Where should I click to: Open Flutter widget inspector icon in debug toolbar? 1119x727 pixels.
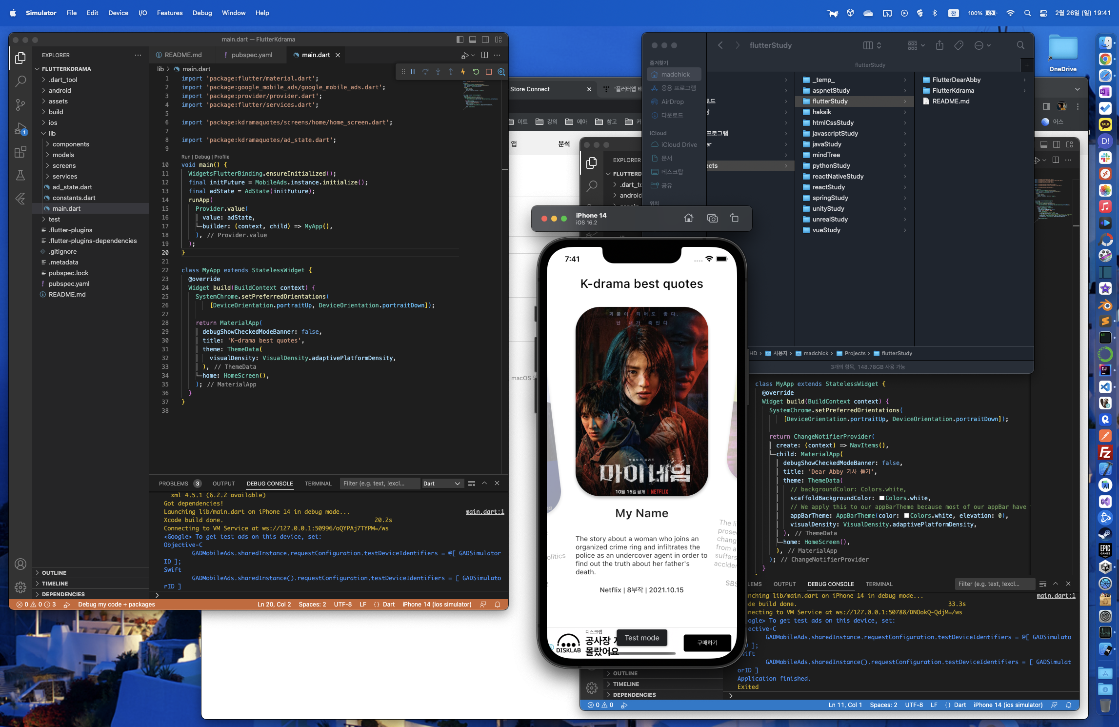501,72
